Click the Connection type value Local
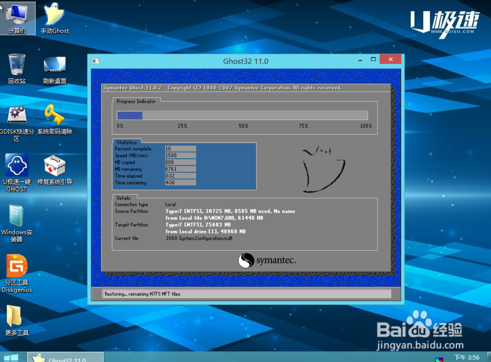 170,205
